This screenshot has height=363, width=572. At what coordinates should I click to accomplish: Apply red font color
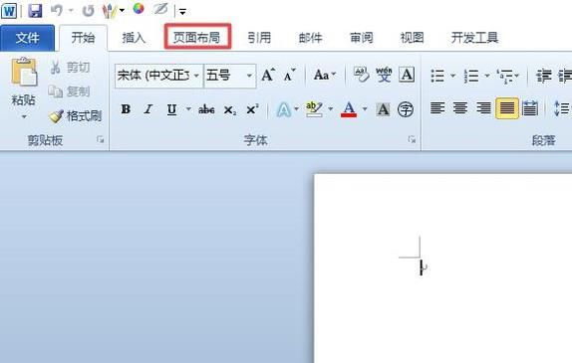click(x=349, y=109)
